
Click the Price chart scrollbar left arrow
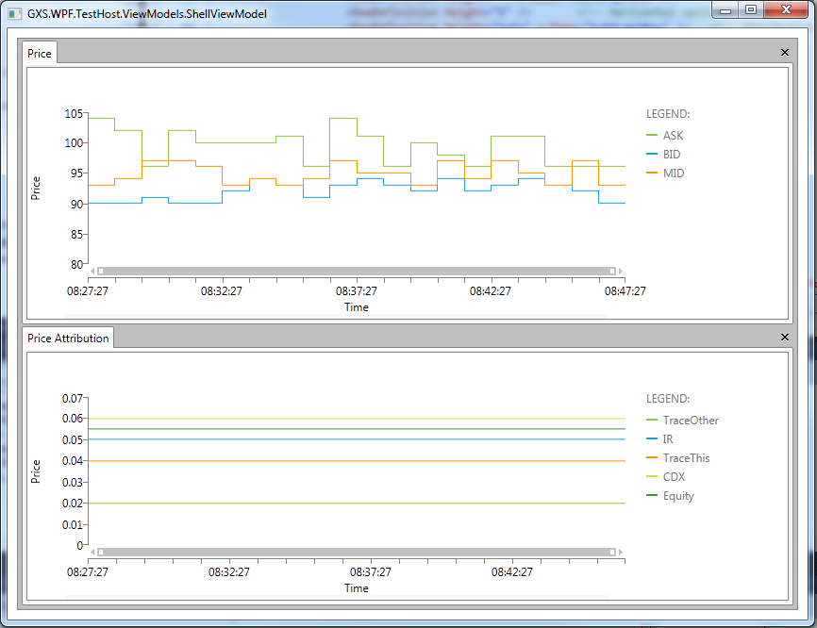[92, 271]
